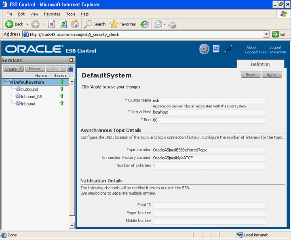The height and width of the screenshot is (240, 291).
Task: Open the Edit menu
Action: coord(21,14)
